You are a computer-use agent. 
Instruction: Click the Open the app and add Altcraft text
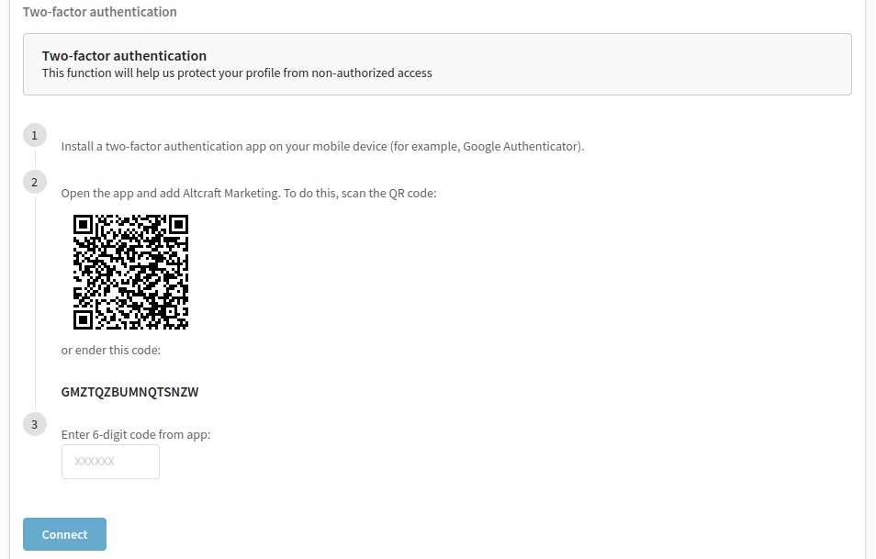[x=249, y=194]
